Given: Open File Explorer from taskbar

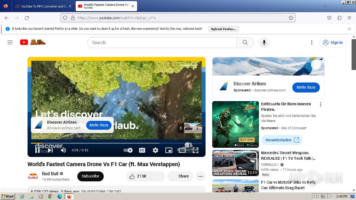Looking at the screenshot, I should pos(31,196).
